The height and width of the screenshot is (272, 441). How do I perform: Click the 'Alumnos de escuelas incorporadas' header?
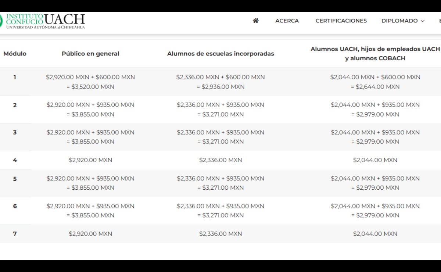pos(221,54)
